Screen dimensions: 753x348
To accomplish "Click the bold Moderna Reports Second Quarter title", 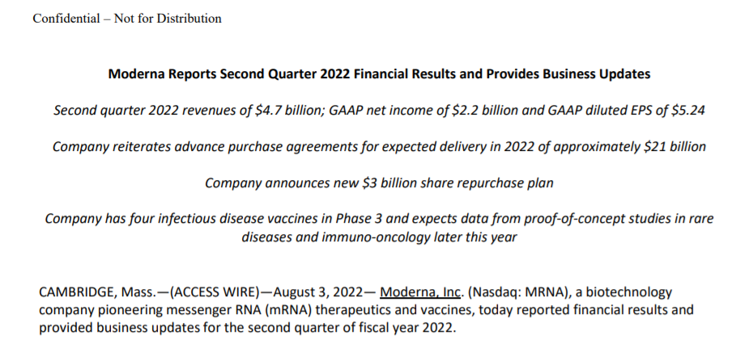I will click(379, 74).
